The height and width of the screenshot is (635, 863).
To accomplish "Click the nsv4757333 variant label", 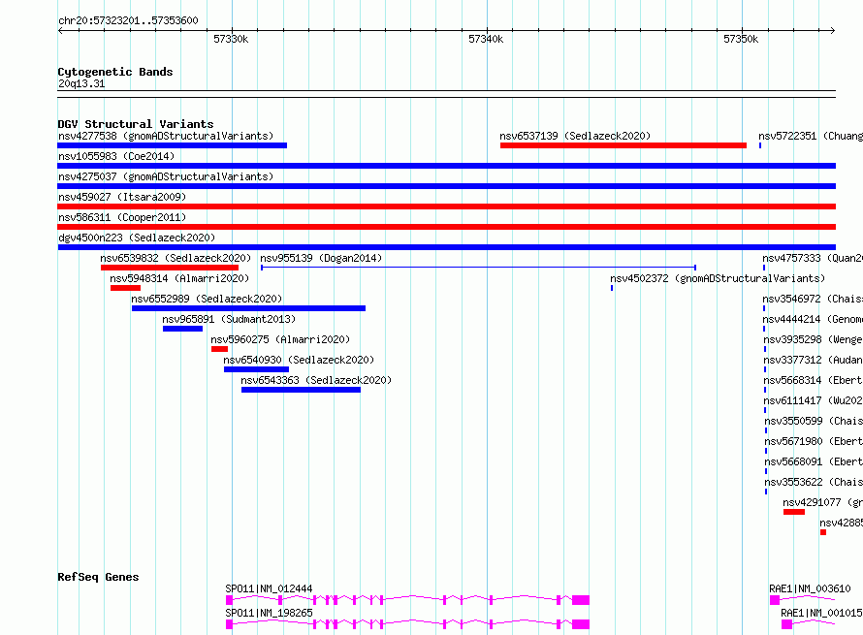I will point(813,258).
